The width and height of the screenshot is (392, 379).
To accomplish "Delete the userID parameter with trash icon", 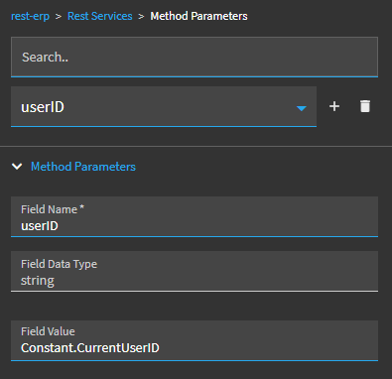I will coord(365,106).
